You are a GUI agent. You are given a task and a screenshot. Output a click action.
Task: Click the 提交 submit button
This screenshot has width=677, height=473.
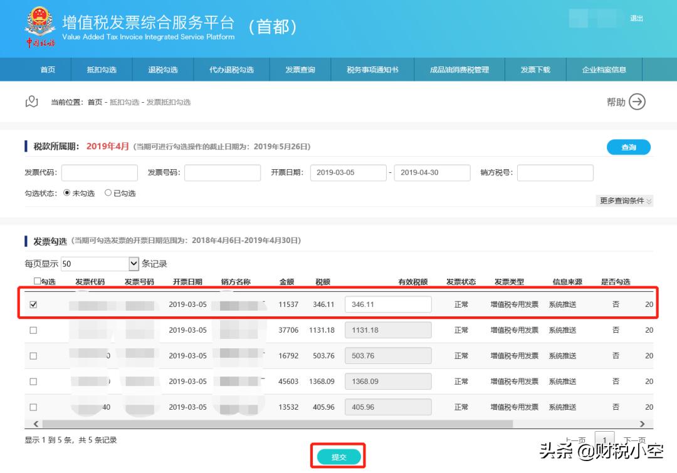(x=339, y=457)
